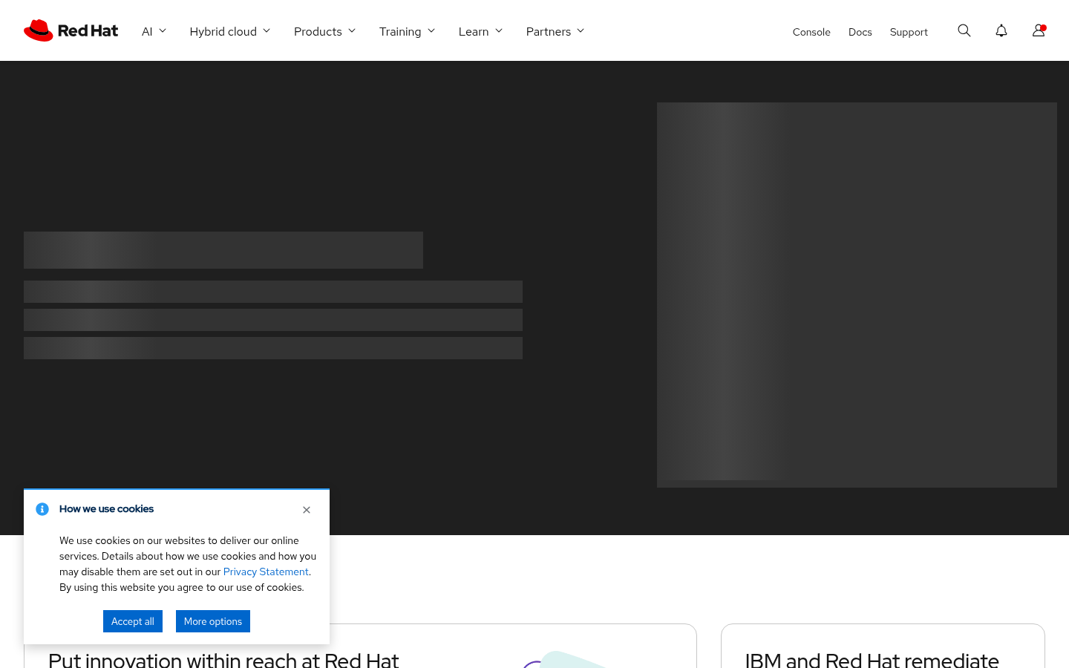Click the blue info icon in cookie banner
The image size is (1069, 668).
click(42, 509)
